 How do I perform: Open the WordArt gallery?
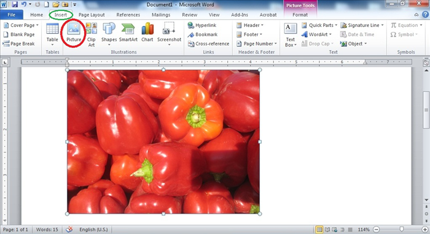click(316, 34)
